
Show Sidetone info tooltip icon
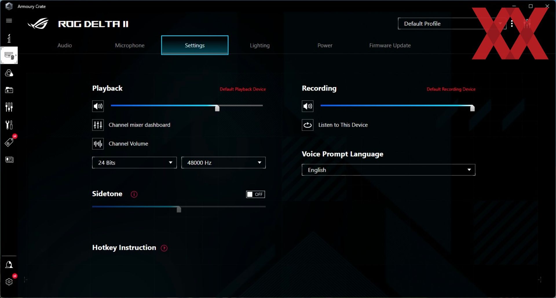pos(134,194)
